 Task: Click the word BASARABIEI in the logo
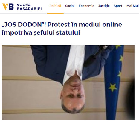click(29, 9)
